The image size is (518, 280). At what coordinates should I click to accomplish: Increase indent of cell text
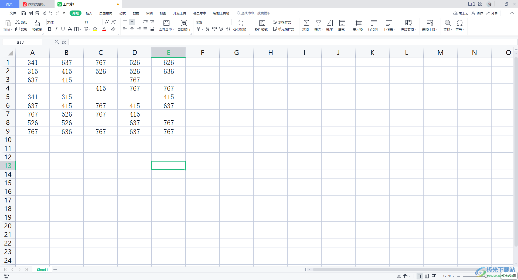click(152, 22)
